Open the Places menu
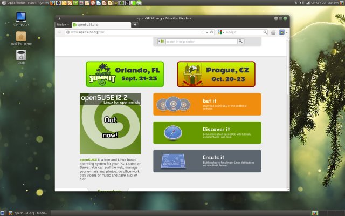The height and width of the screenshot is (216, 345). (x=32, y=3)
